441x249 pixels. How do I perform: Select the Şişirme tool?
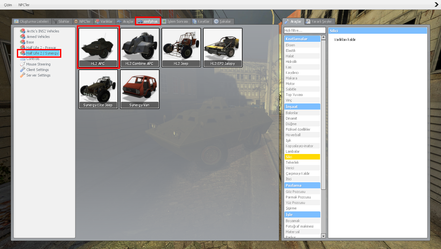coord(302,208)
